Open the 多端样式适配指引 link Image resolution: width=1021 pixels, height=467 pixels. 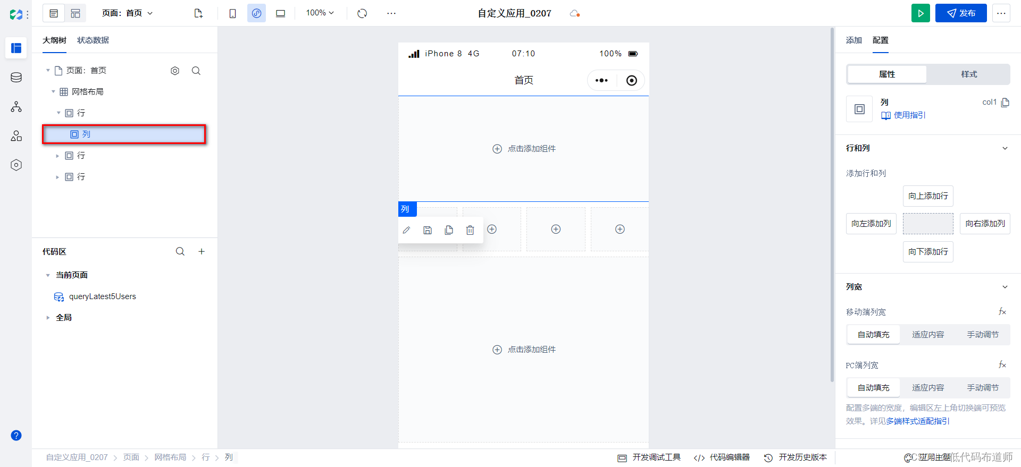tap(918, 421)
